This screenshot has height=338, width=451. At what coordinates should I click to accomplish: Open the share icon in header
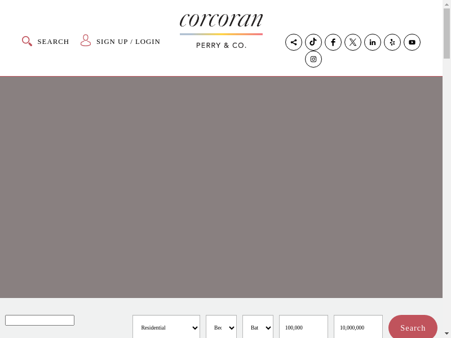pos(294,42)
